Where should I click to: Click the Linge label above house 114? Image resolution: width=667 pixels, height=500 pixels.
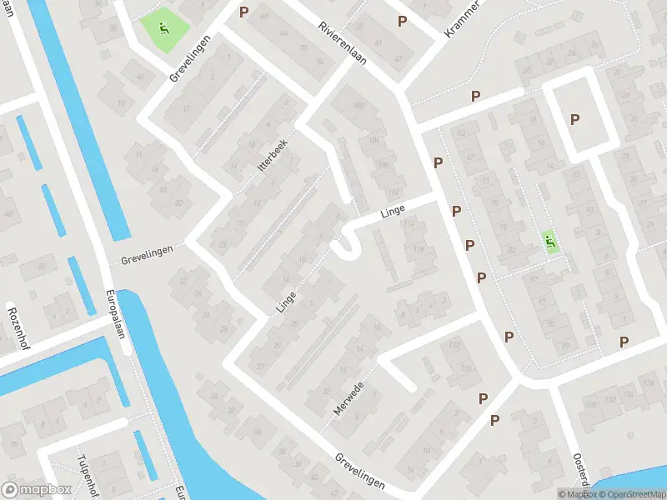(x=392, y=212)
